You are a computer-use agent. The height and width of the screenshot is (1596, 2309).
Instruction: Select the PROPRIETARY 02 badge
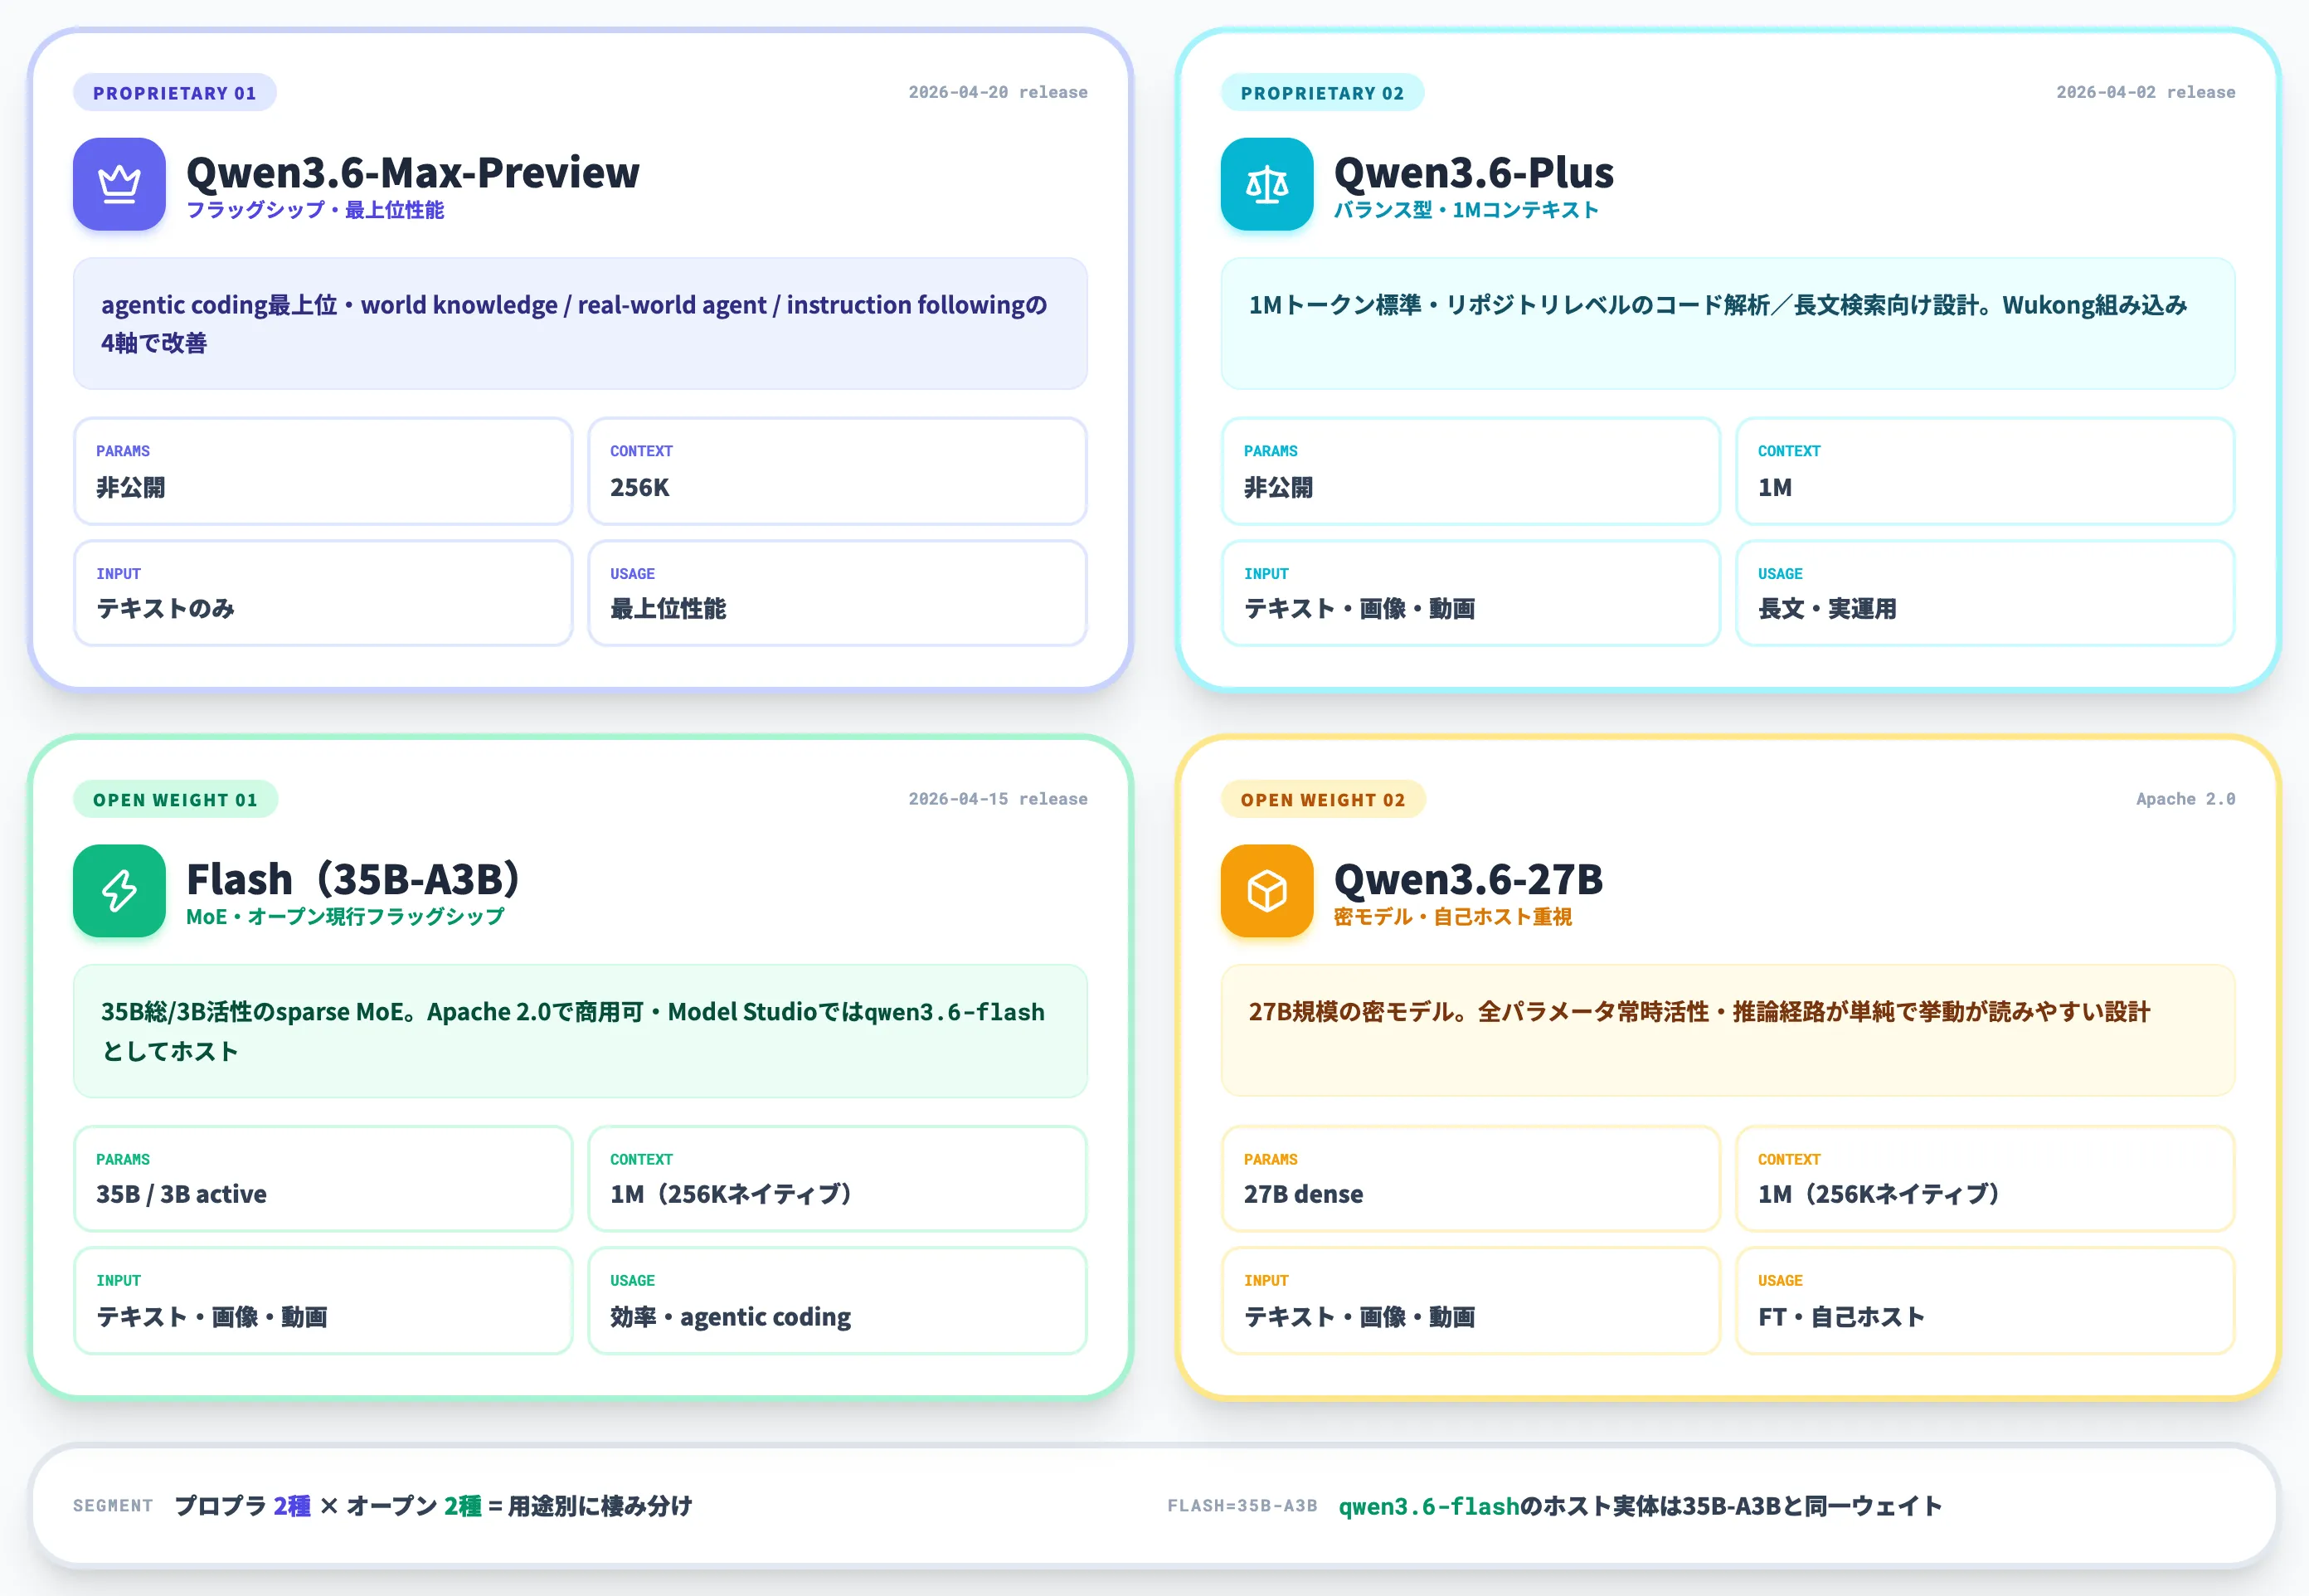pos(1322,93)
